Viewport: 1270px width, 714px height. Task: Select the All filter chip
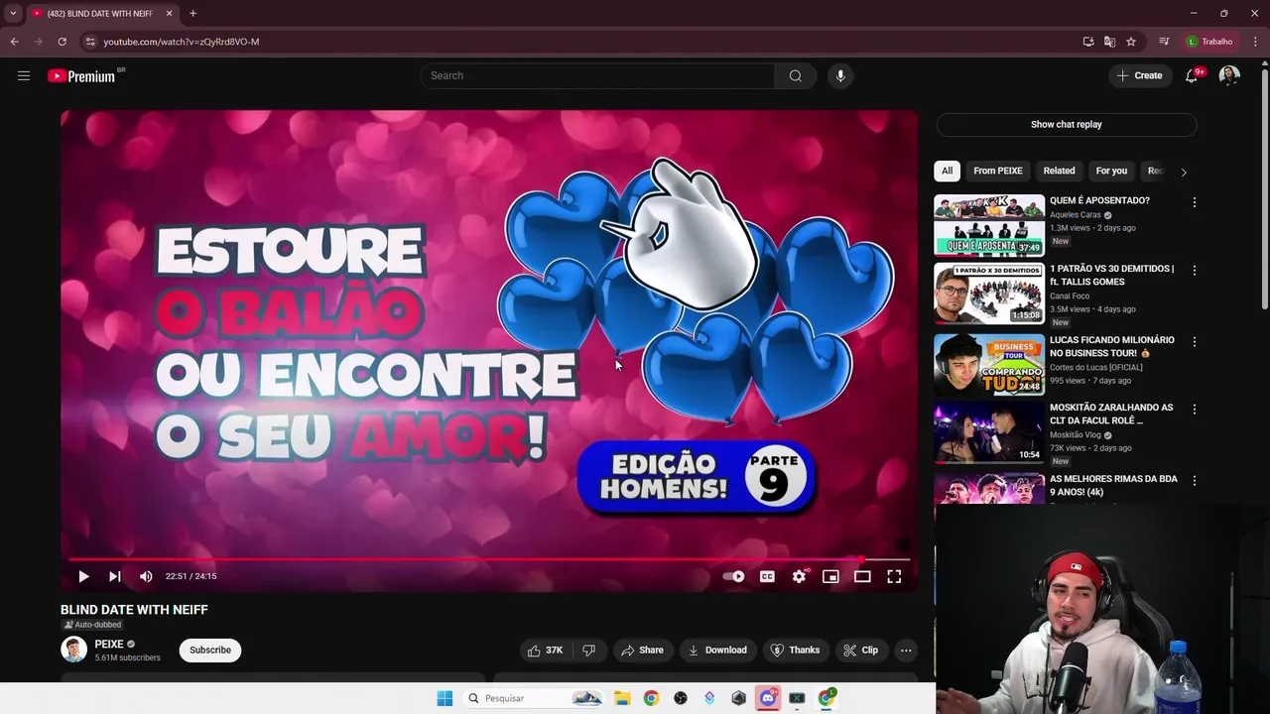coord(947,171)
